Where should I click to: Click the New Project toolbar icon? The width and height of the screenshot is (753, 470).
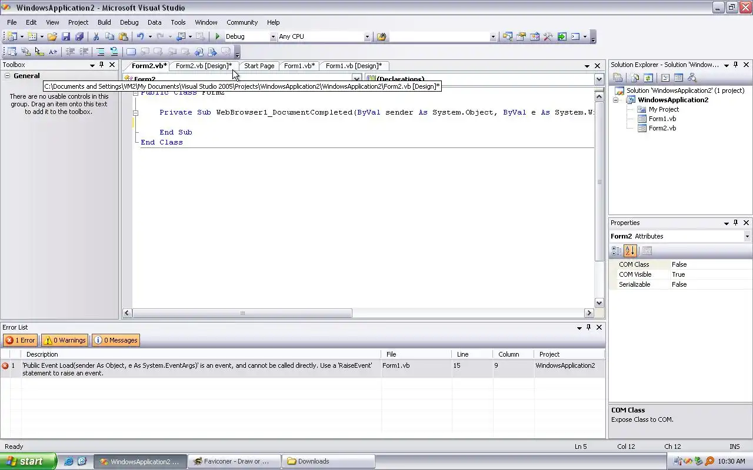pos(12,36)
